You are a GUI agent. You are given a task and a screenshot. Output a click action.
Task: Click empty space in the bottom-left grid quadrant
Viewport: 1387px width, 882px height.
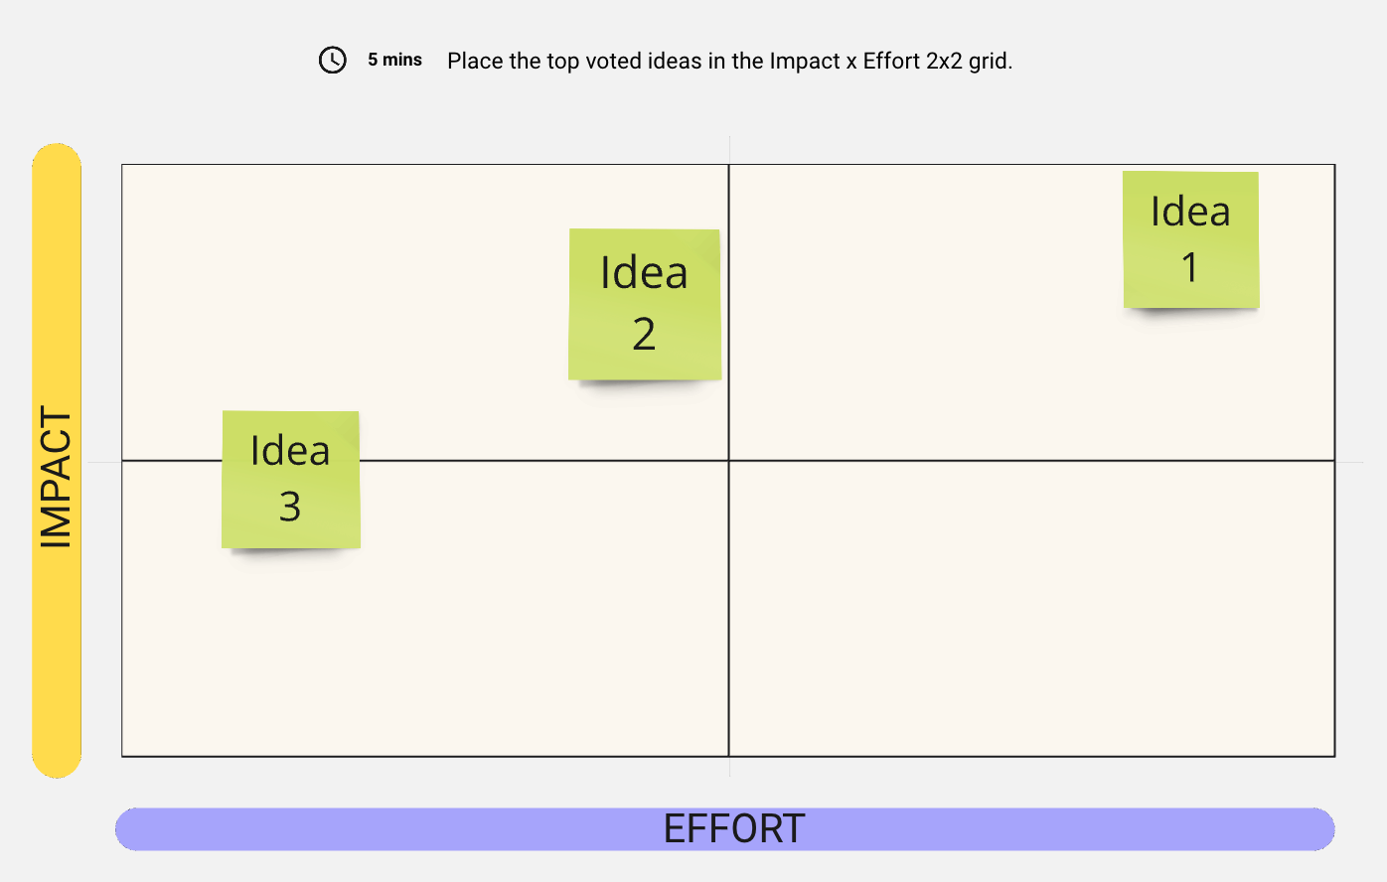pos(425,636)
